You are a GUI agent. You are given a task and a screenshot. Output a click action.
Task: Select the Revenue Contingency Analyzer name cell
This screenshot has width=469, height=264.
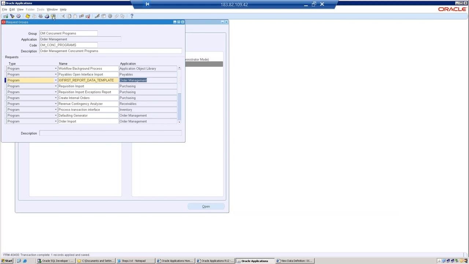click(x=88, y=104)
